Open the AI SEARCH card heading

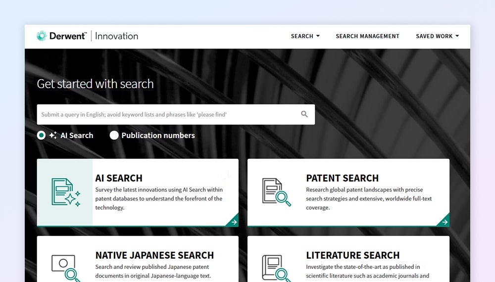tap(119, 178)
